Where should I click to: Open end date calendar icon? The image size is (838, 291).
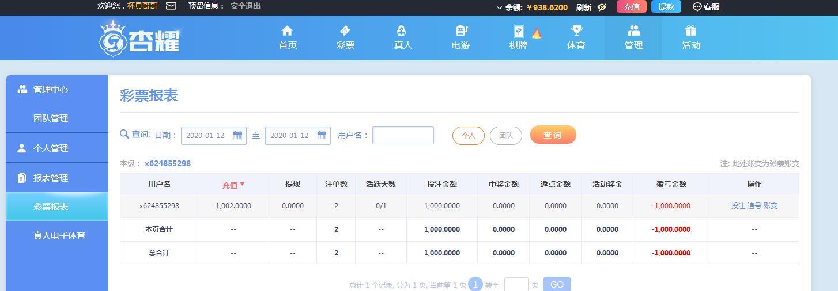322,135
